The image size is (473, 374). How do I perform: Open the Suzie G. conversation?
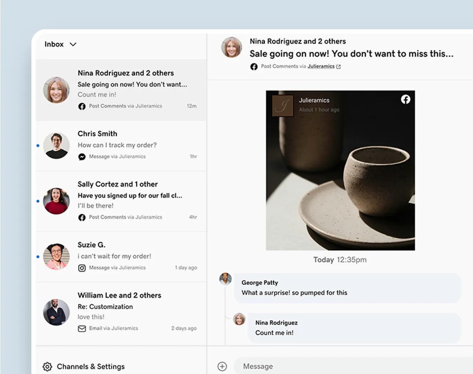(121, 257)
